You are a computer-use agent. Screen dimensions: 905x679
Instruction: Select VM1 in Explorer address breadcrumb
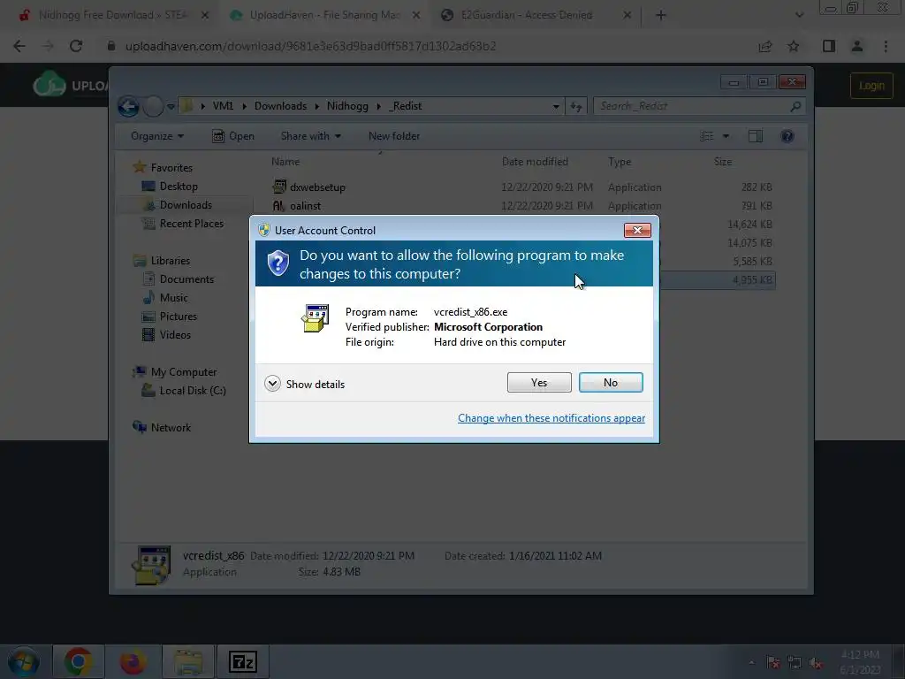pos(223,106)
